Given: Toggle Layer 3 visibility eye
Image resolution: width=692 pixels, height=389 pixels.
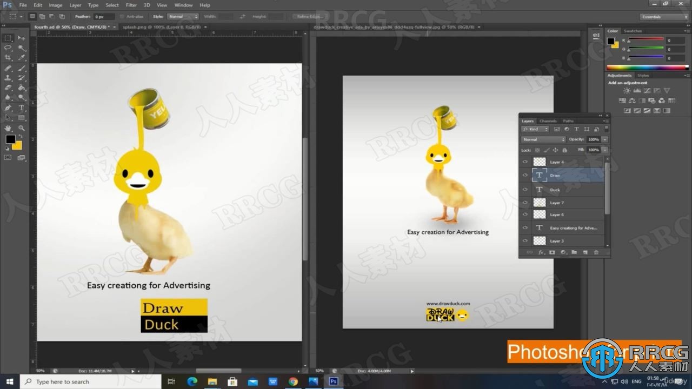Looking at the screenshot, I should (525, 241).
